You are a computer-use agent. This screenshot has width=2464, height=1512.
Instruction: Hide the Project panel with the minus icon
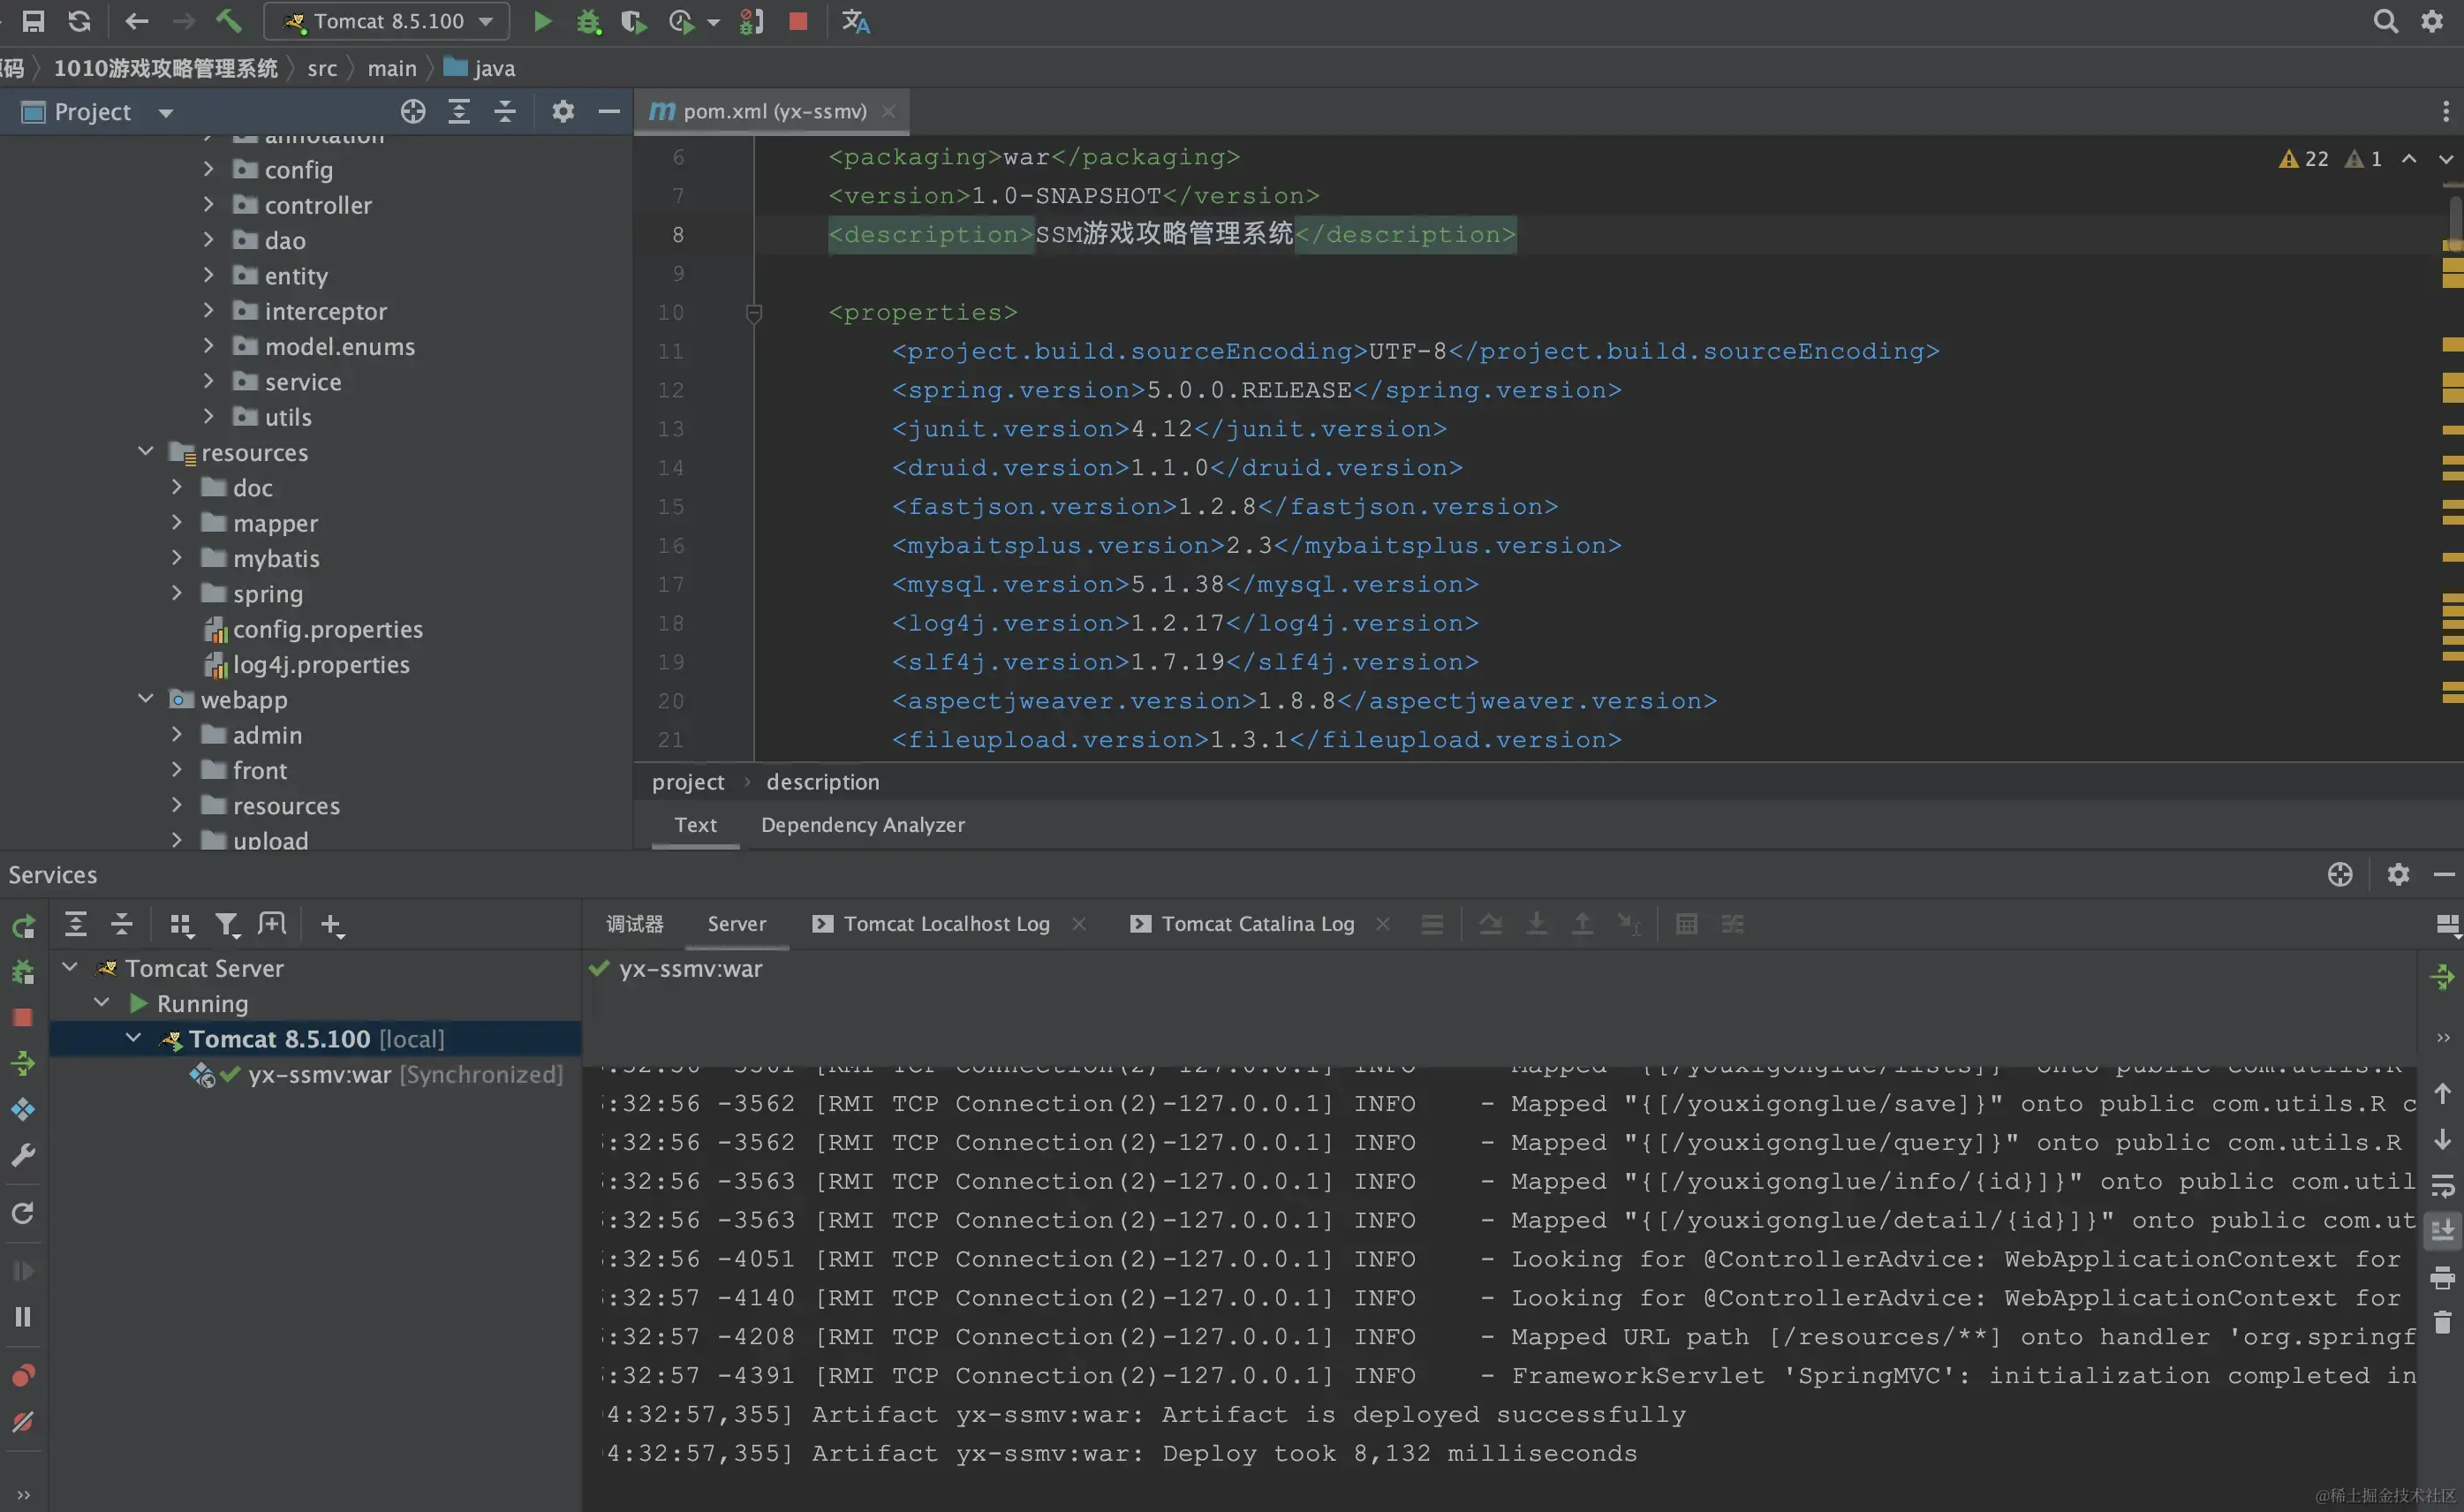(x=609, y=112)
